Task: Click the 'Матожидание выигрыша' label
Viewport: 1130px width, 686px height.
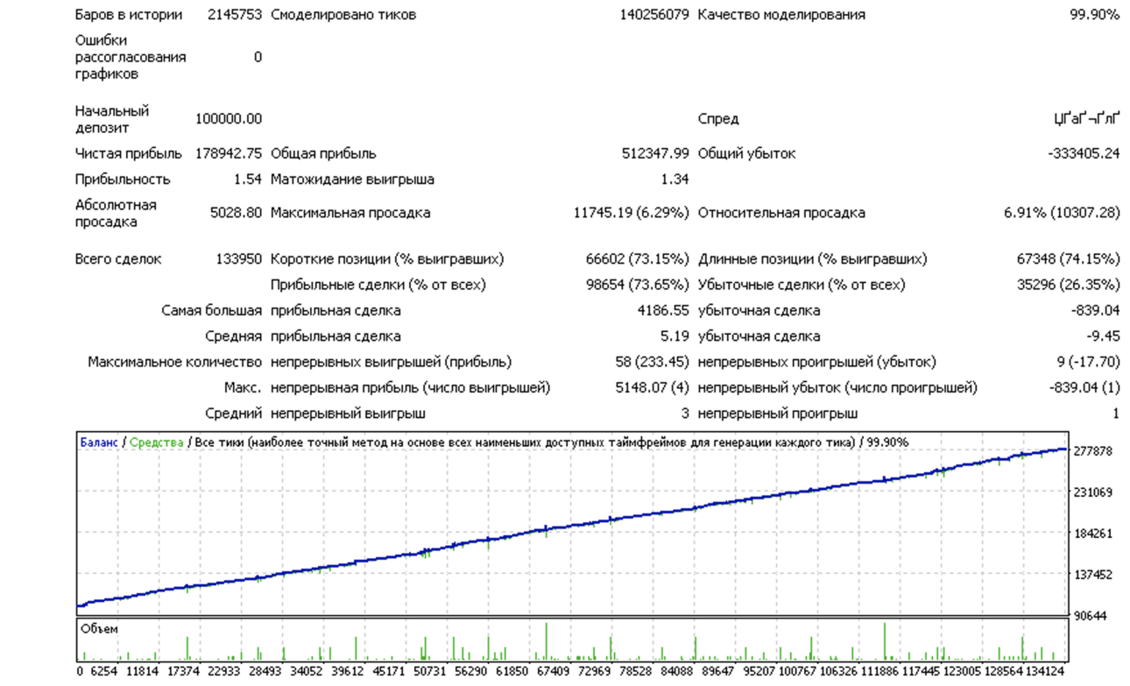Action: coord(352,180)
